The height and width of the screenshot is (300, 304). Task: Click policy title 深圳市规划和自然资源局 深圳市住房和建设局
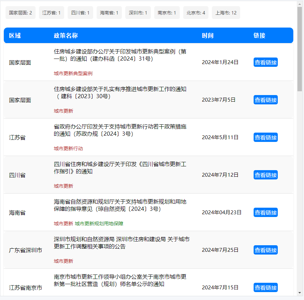121,243
